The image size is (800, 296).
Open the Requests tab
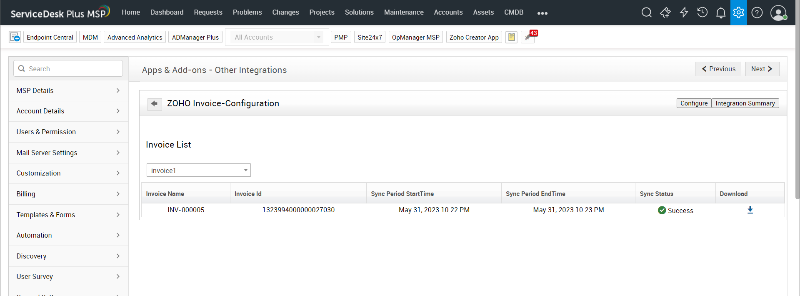coord(208,12)
